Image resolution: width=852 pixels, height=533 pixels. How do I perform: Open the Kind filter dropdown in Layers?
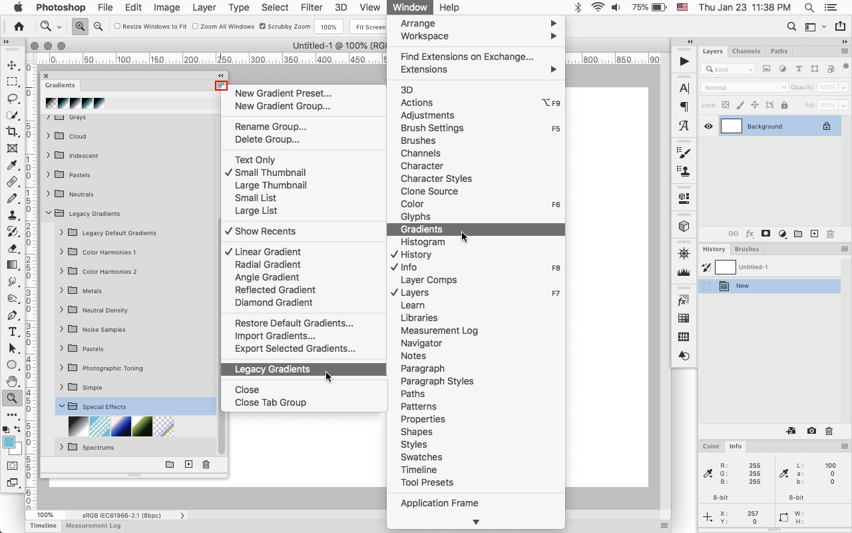coord(728,69)
